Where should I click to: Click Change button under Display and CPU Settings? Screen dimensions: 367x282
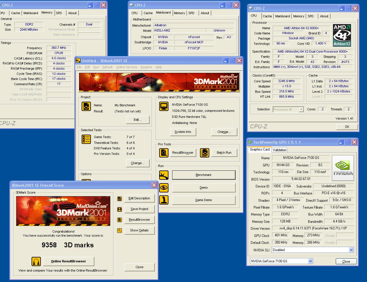tap(224, 132)
